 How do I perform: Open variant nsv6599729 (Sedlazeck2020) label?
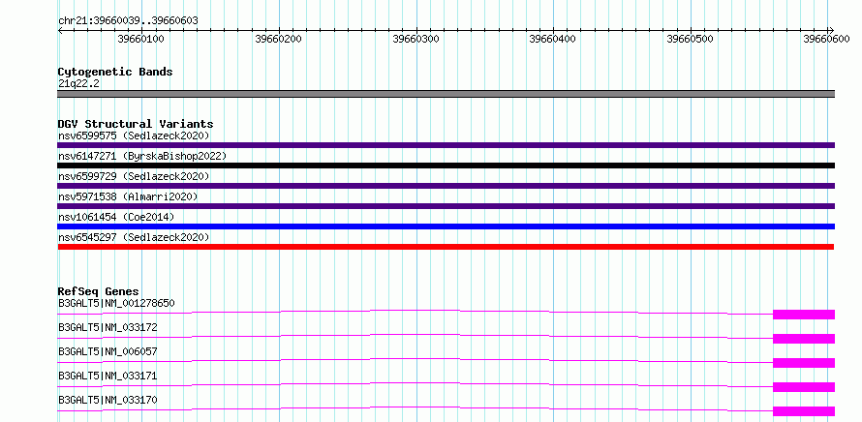click(134, 176)
